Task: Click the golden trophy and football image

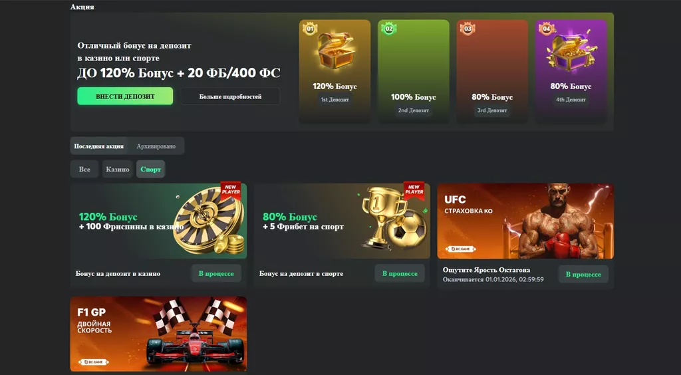Action: click(x=394, y=219)
